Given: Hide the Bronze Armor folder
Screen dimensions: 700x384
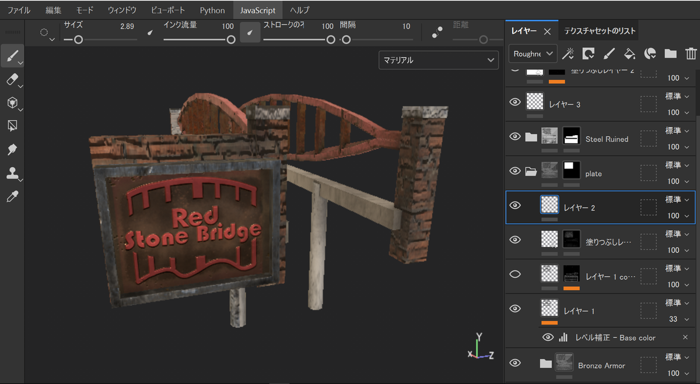Looking at the screenshot, I should point(514,363).
